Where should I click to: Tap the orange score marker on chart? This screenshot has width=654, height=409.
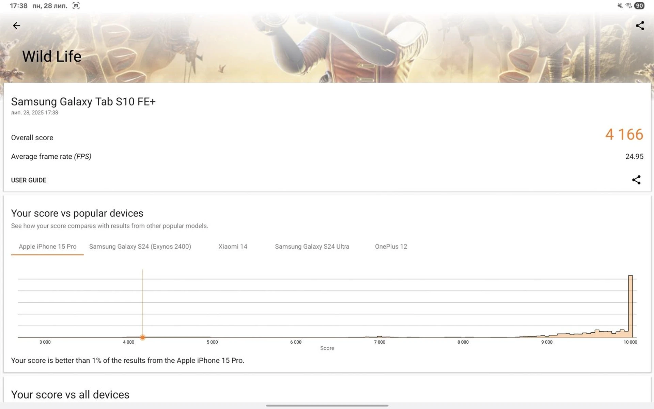click(x=142, y=337)
